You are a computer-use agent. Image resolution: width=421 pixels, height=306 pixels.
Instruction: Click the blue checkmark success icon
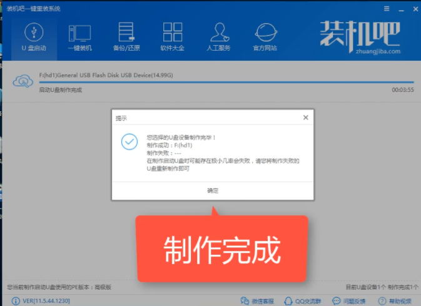[129, 141]
